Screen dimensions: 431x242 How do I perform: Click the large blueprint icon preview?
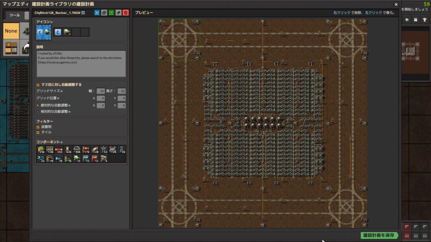coord(43,32)
